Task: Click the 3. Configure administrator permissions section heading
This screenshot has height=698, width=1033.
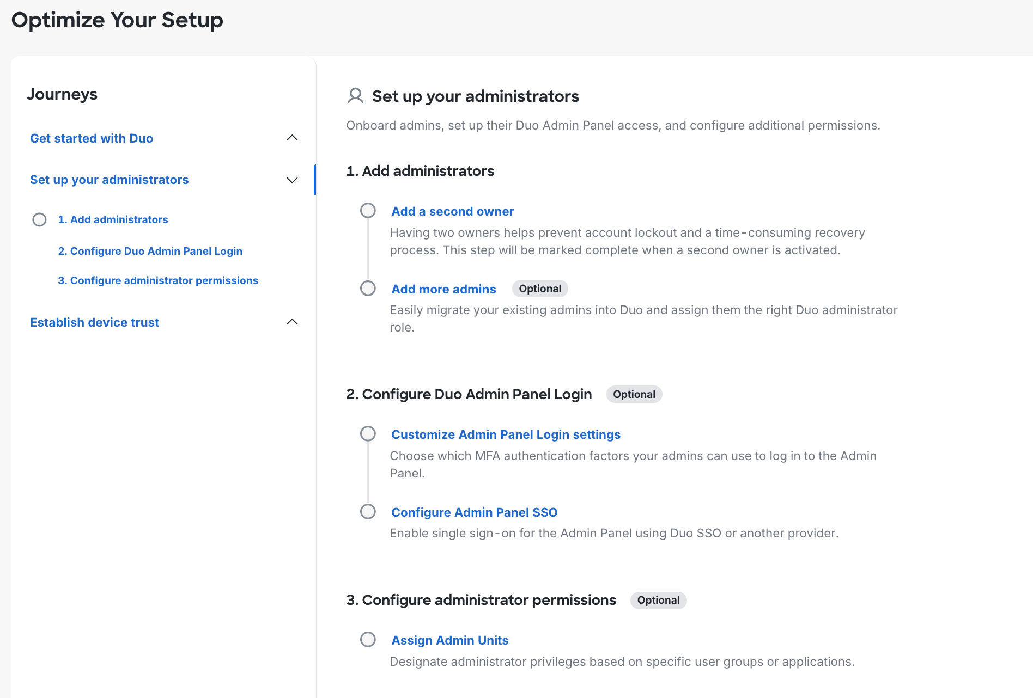Action: point(481,600)
